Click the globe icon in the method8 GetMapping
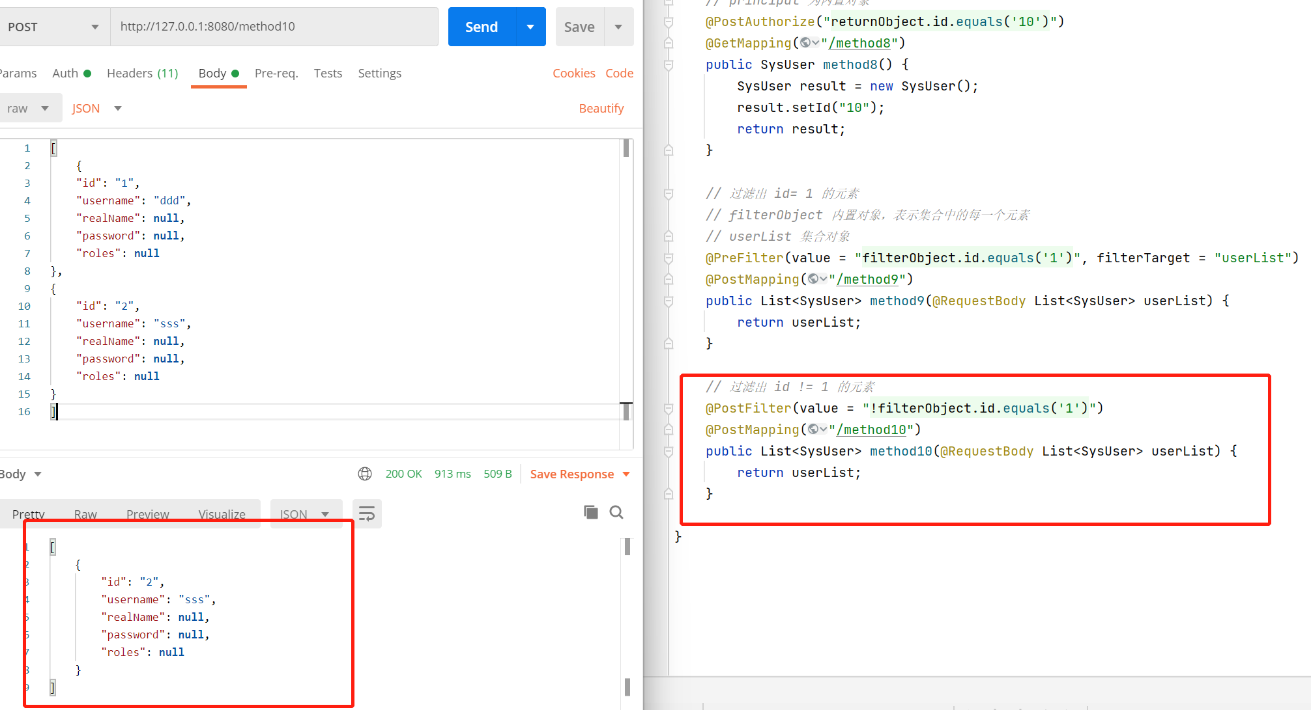1311x710 pixels. coord(806,43)
